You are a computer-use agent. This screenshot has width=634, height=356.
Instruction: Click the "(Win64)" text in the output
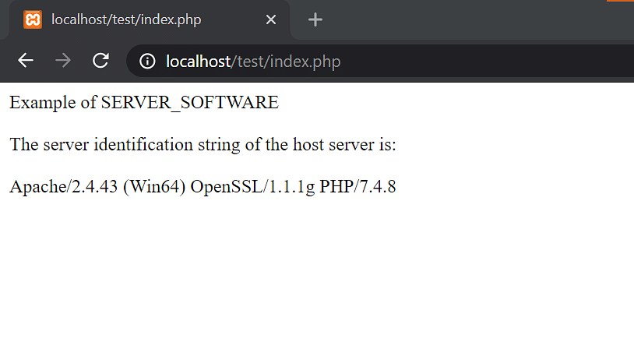click(154, 187)
